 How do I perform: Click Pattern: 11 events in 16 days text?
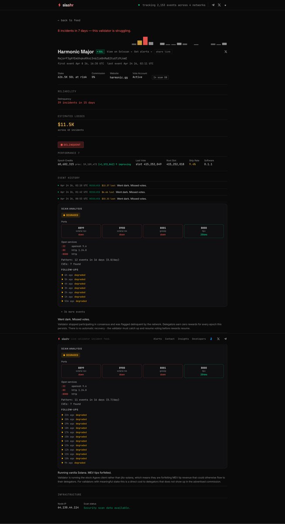point(90,400)
